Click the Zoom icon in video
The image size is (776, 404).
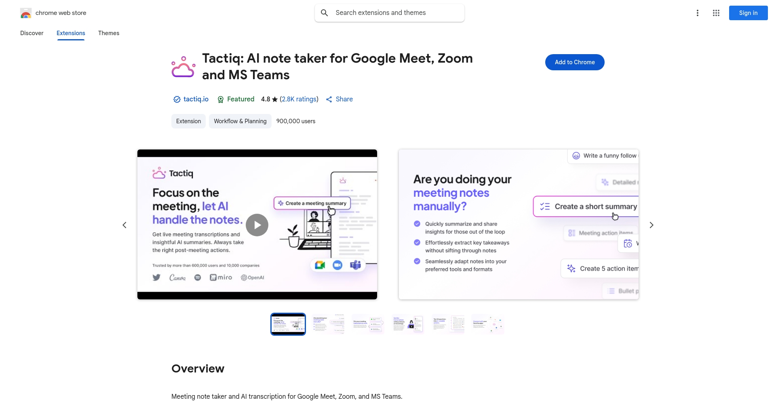[x=337, y=265]
